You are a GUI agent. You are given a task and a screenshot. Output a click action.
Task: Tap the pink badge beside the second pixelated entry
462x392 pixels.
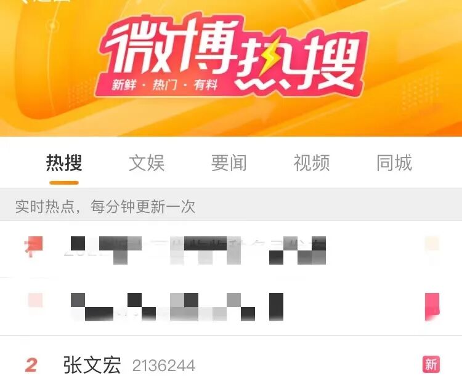[432, 307]
